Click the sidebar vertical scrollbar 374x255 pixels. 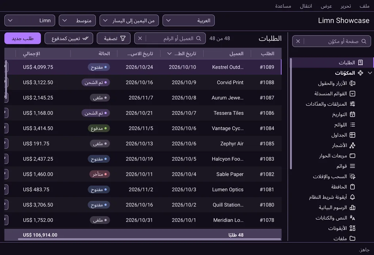tap(291, 114)
